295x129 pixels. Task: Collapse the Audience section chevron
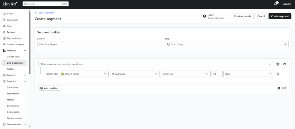click(25, 51)
